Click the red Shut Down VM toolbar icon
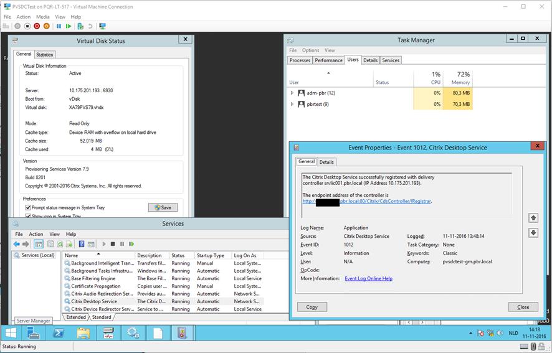Image resolution: width=552 pixels, height=353 pixels. [x=37, y=26]
